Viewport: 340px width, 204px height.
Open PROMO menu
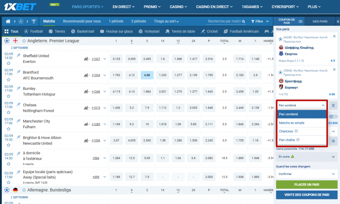tap(152, 7)
